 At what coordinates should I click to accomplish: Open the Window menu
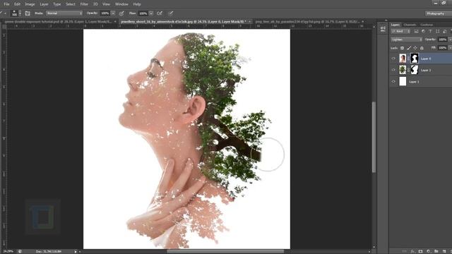121,4
